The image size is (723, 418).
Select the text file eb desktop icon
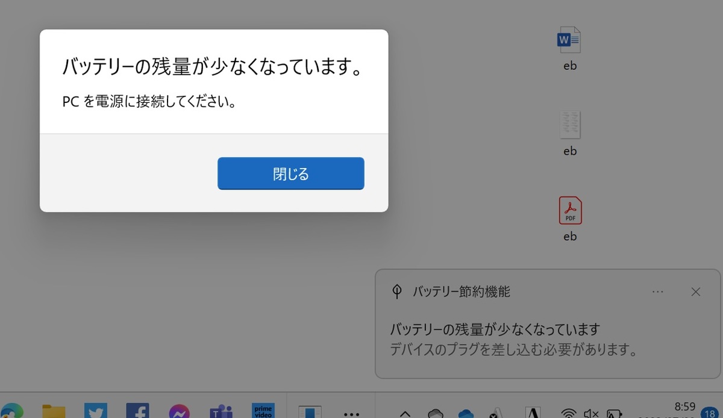[x=569, y=134]
